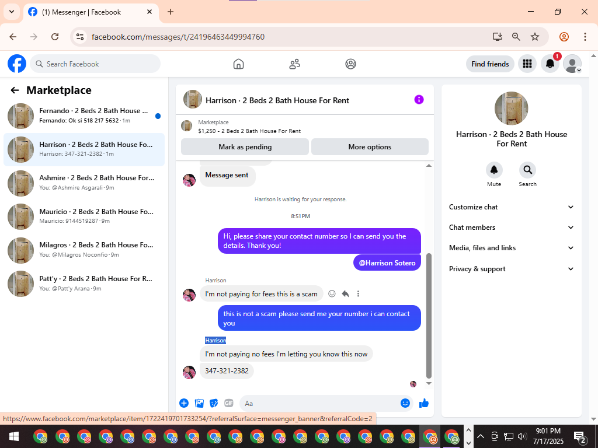Open the Windows Start menu
The width and height of the screenshot is (598, 448).
14,436
